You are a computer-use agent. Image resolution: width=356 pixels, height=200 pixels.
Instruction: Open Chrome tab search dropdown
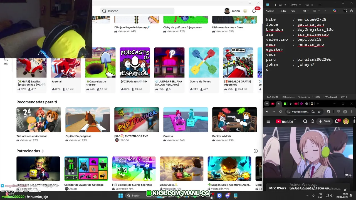(x=267, y=104)
